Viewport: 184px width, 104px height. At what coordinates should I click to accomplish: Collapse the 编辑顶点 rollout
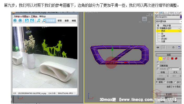click(169, 97)
